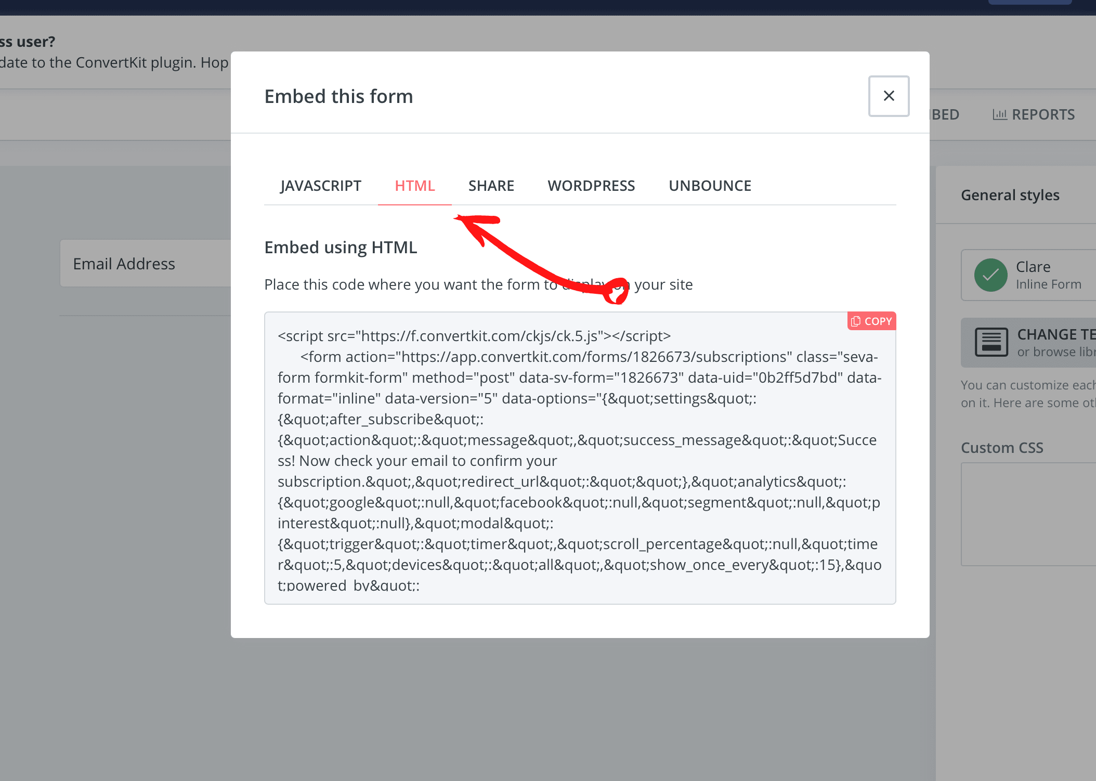Click the 'Embed using HTML' heading
The image size is (1096, 781).
tap(341, 248)
